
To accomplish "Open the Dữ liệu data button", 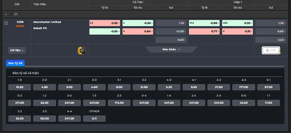I will (17, 50).
